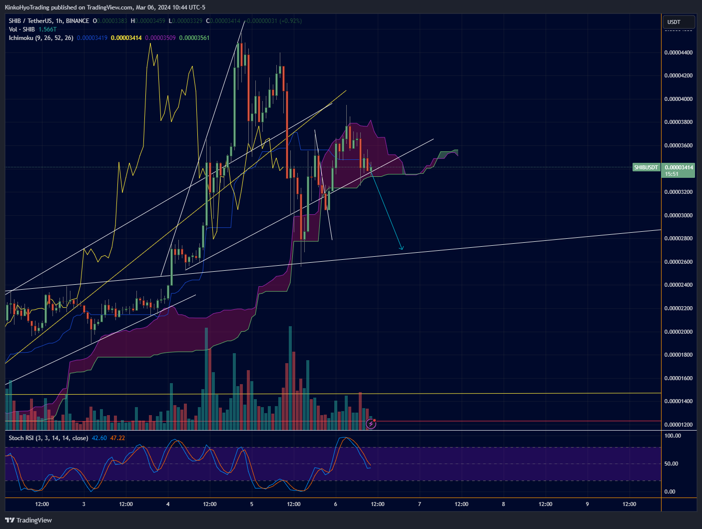Viewport: 702px width, 529px height.
Task: Click the 0.00003600 price axis label
Action: click(679, 146)
